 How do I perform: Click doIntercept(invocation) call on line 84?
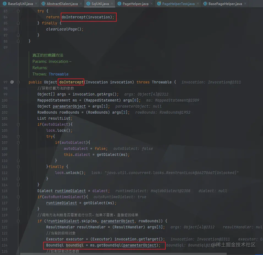87,17
